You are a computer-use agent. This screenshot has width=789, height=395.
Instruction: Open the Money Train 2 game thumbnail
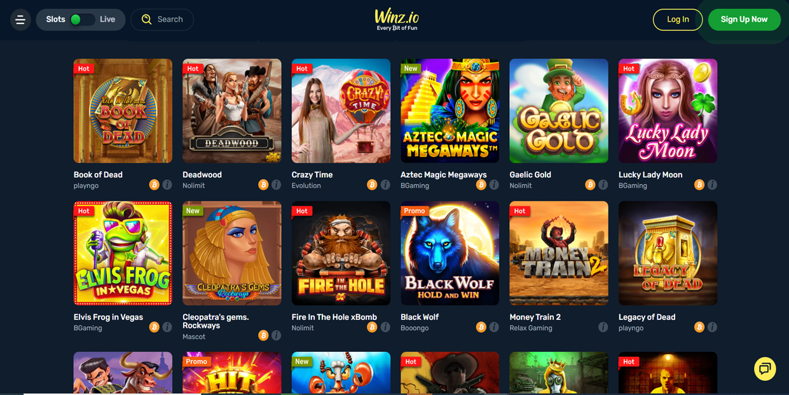click(x=559, y=253)
